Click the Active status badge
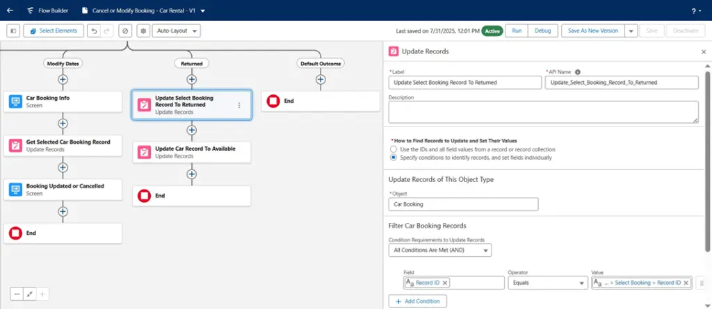The image size is (712, 309). 492,31
